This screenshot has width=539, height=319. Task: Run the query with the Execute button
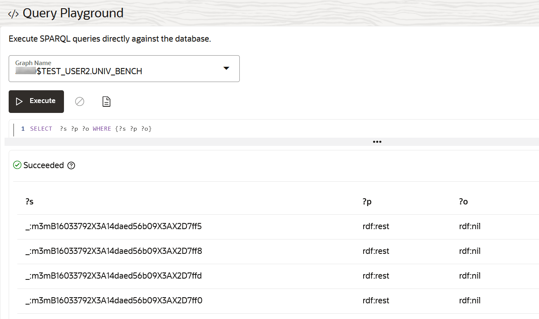click(36, 101)
